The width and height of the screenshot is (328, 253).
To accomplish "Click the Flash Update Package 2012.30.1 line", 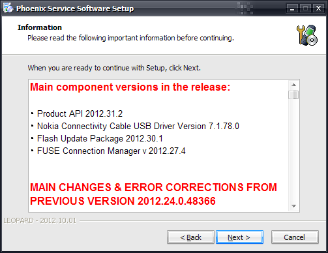I will pyautogui.click(x=100, y=139).
